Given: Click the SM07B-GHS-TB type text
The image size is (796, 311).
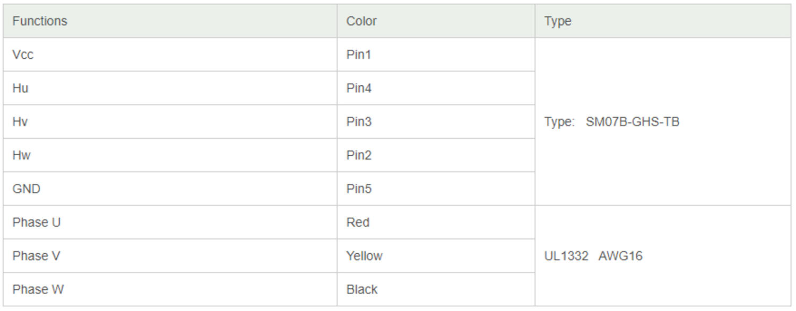Looking at the screenshot, I should point(633,122).
